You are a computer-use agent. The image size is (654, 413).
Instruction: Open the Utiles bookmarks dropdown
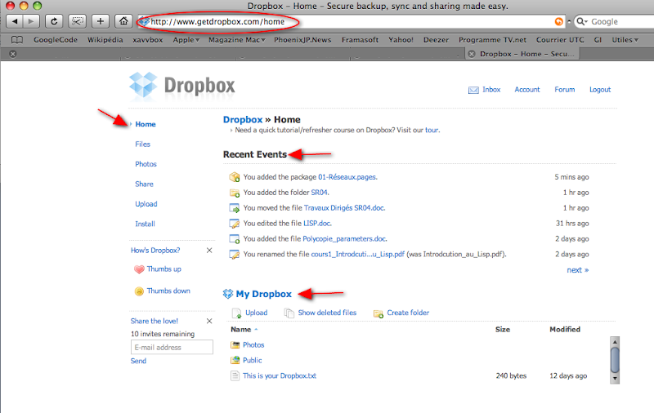[625, 40]
